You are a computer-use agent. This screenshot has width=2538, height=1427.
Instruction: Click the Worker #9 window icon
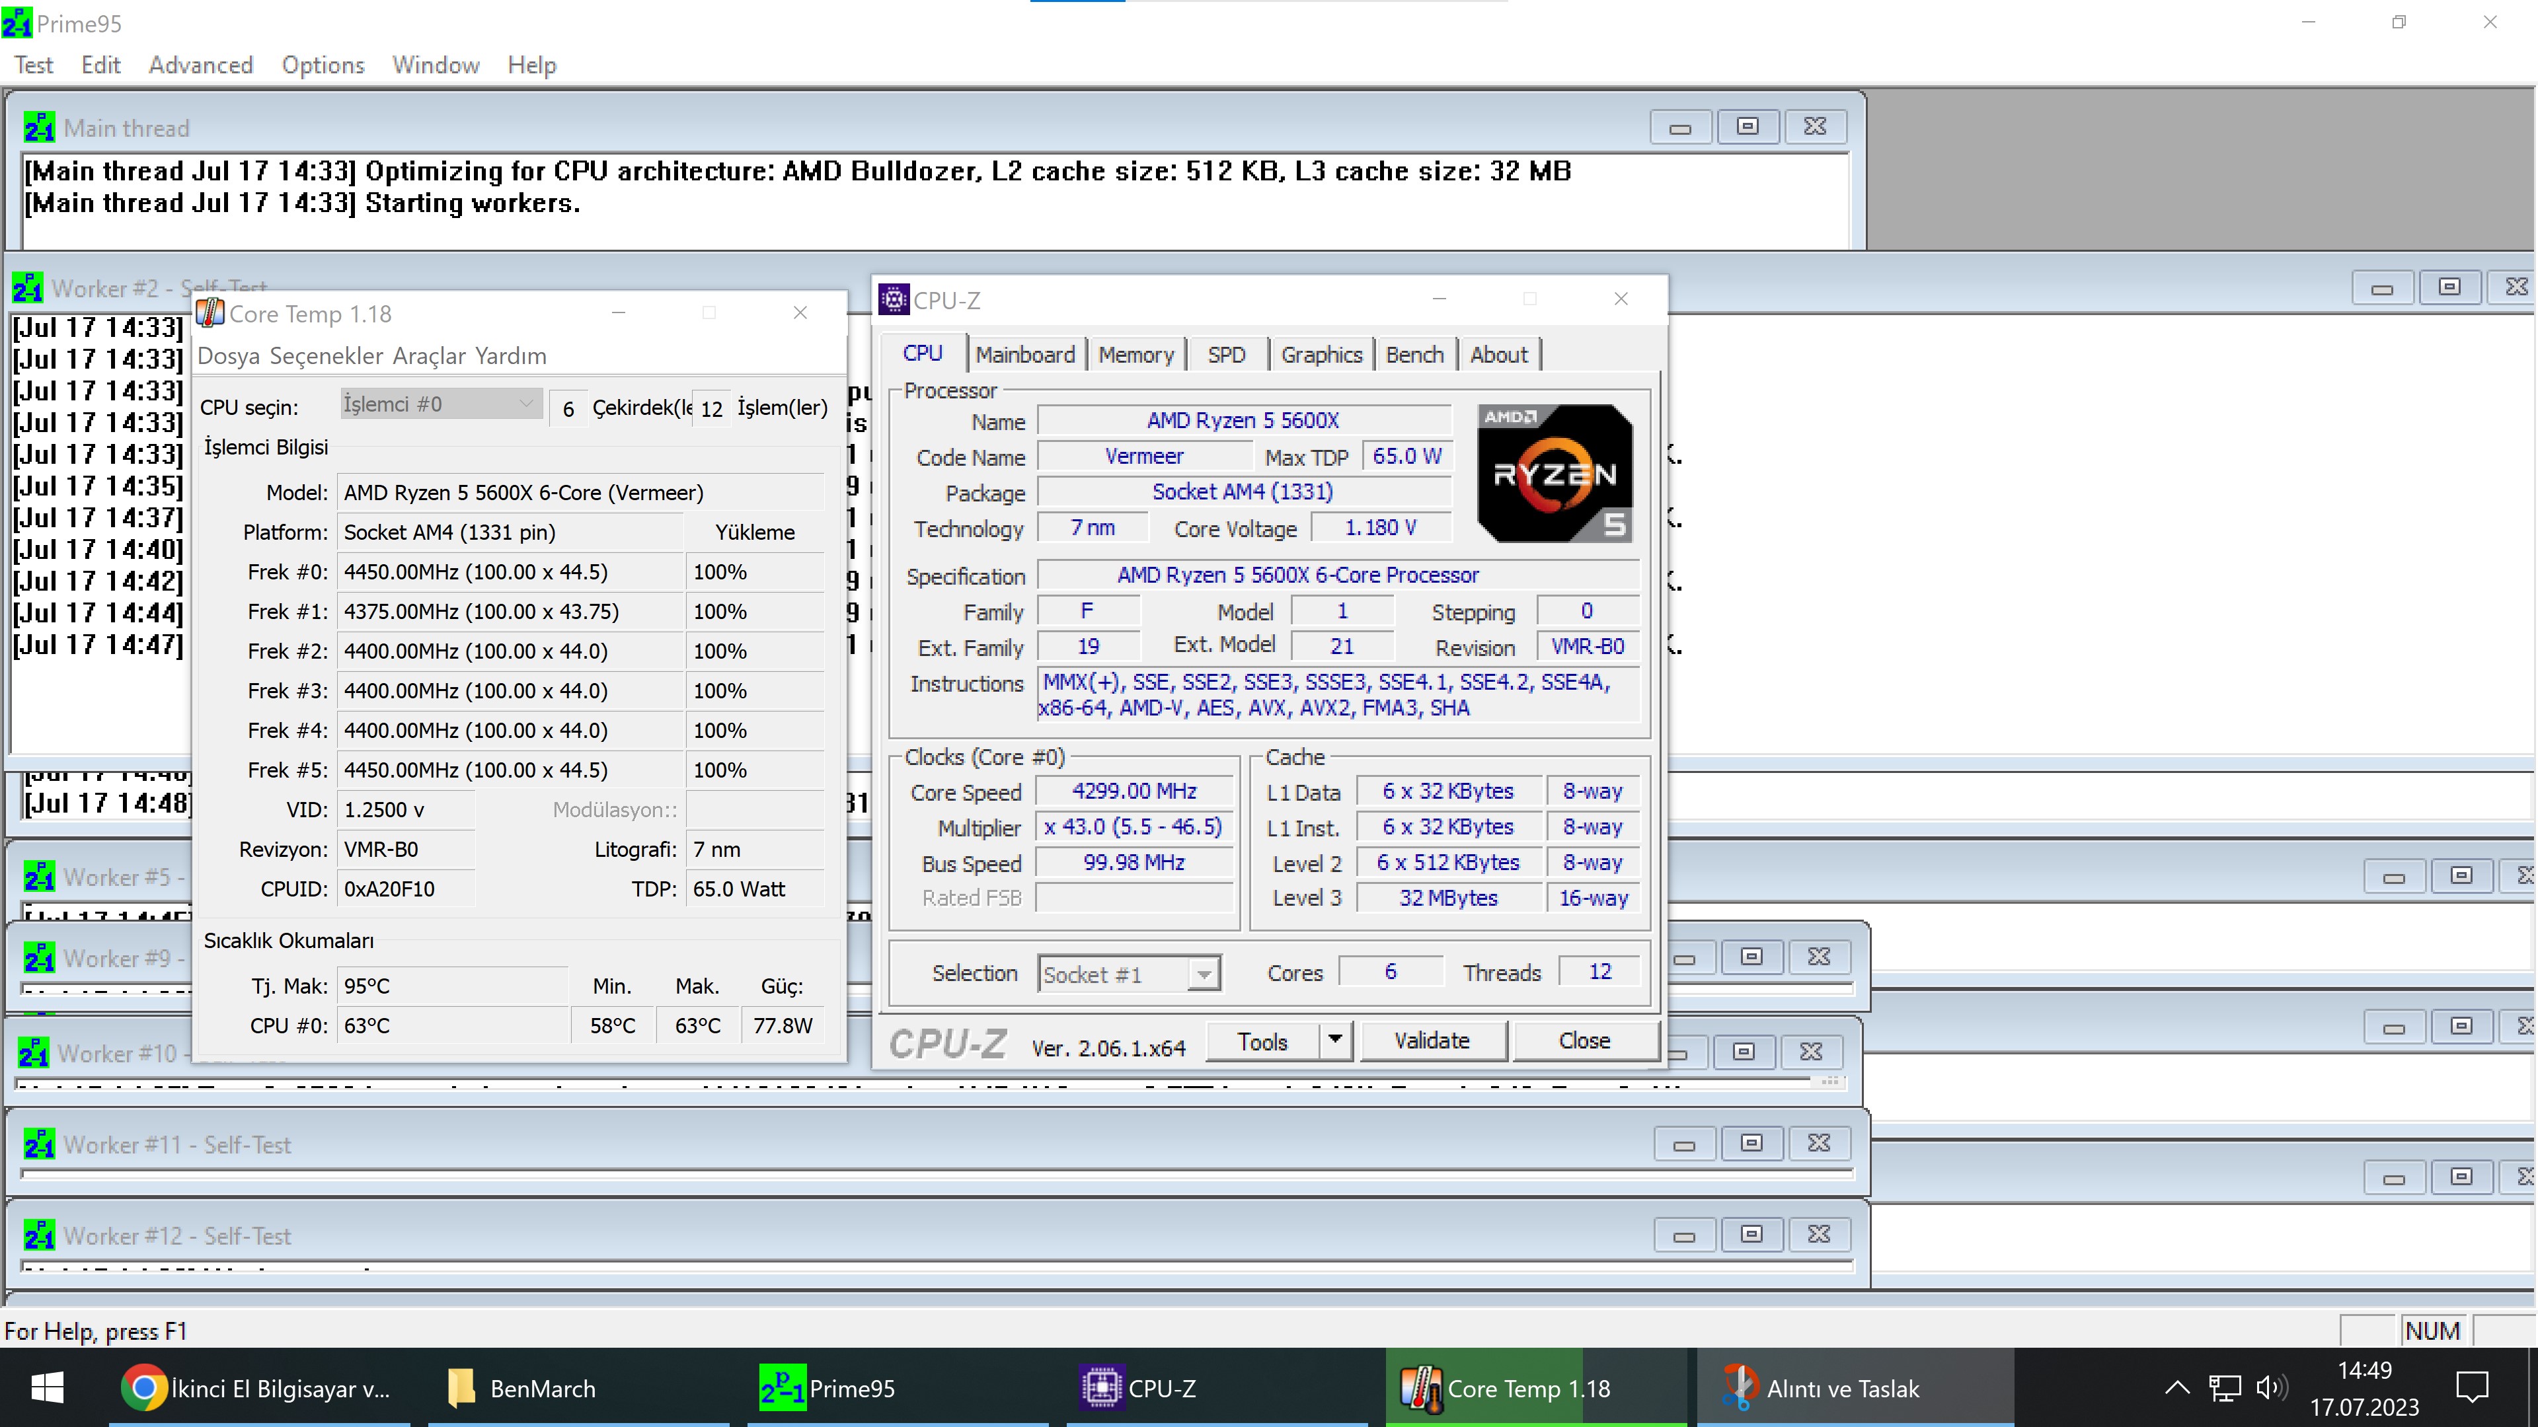pos(40,958)
